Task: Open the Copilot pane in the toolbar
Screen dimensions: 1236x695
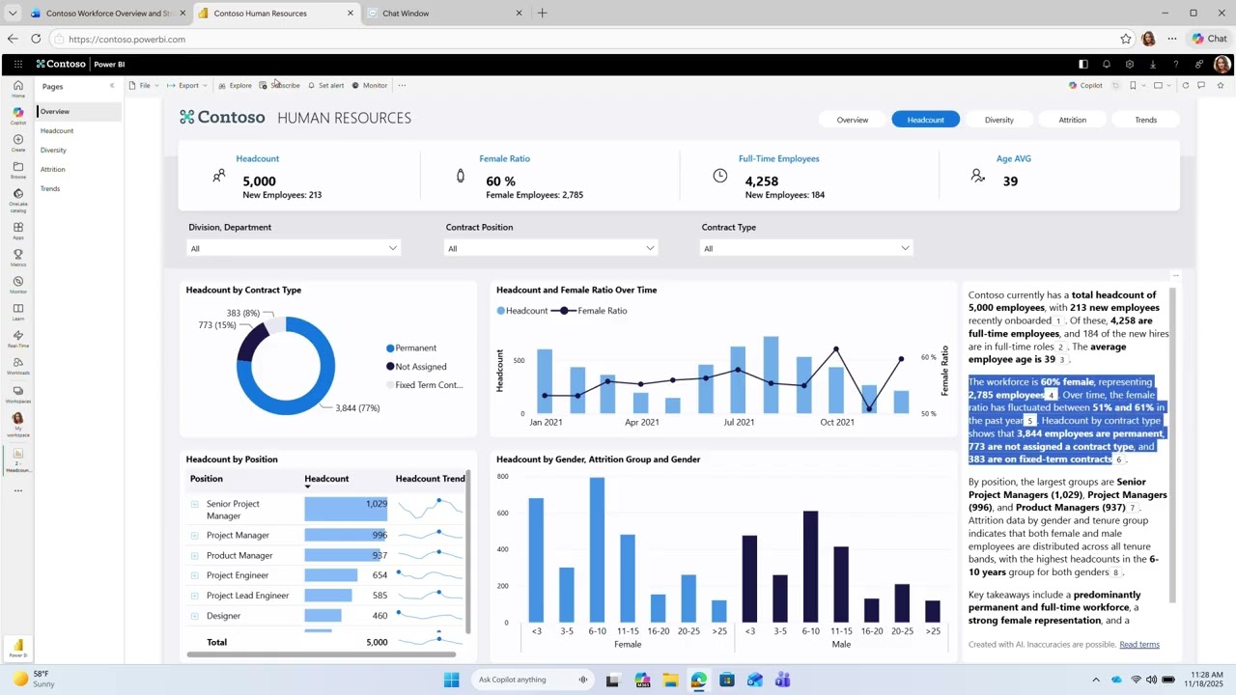Action: [1085, 85]
